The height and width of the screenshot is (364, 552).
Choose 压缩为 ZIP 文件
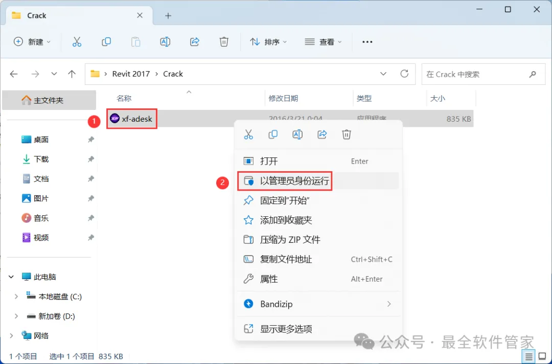(318, 240)
